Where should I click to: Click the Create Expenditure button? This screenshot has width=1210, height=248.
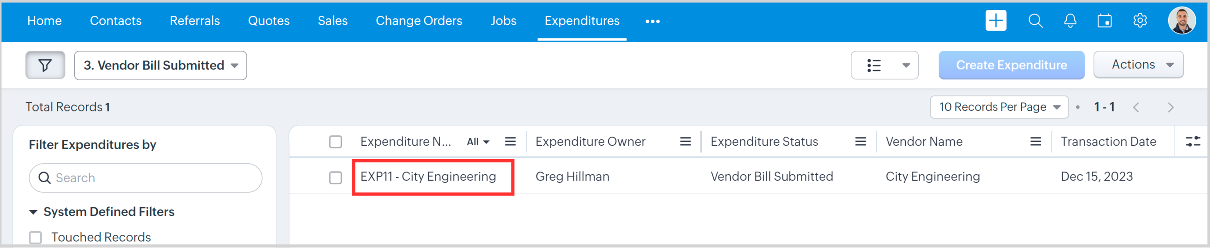point(1011,65)
